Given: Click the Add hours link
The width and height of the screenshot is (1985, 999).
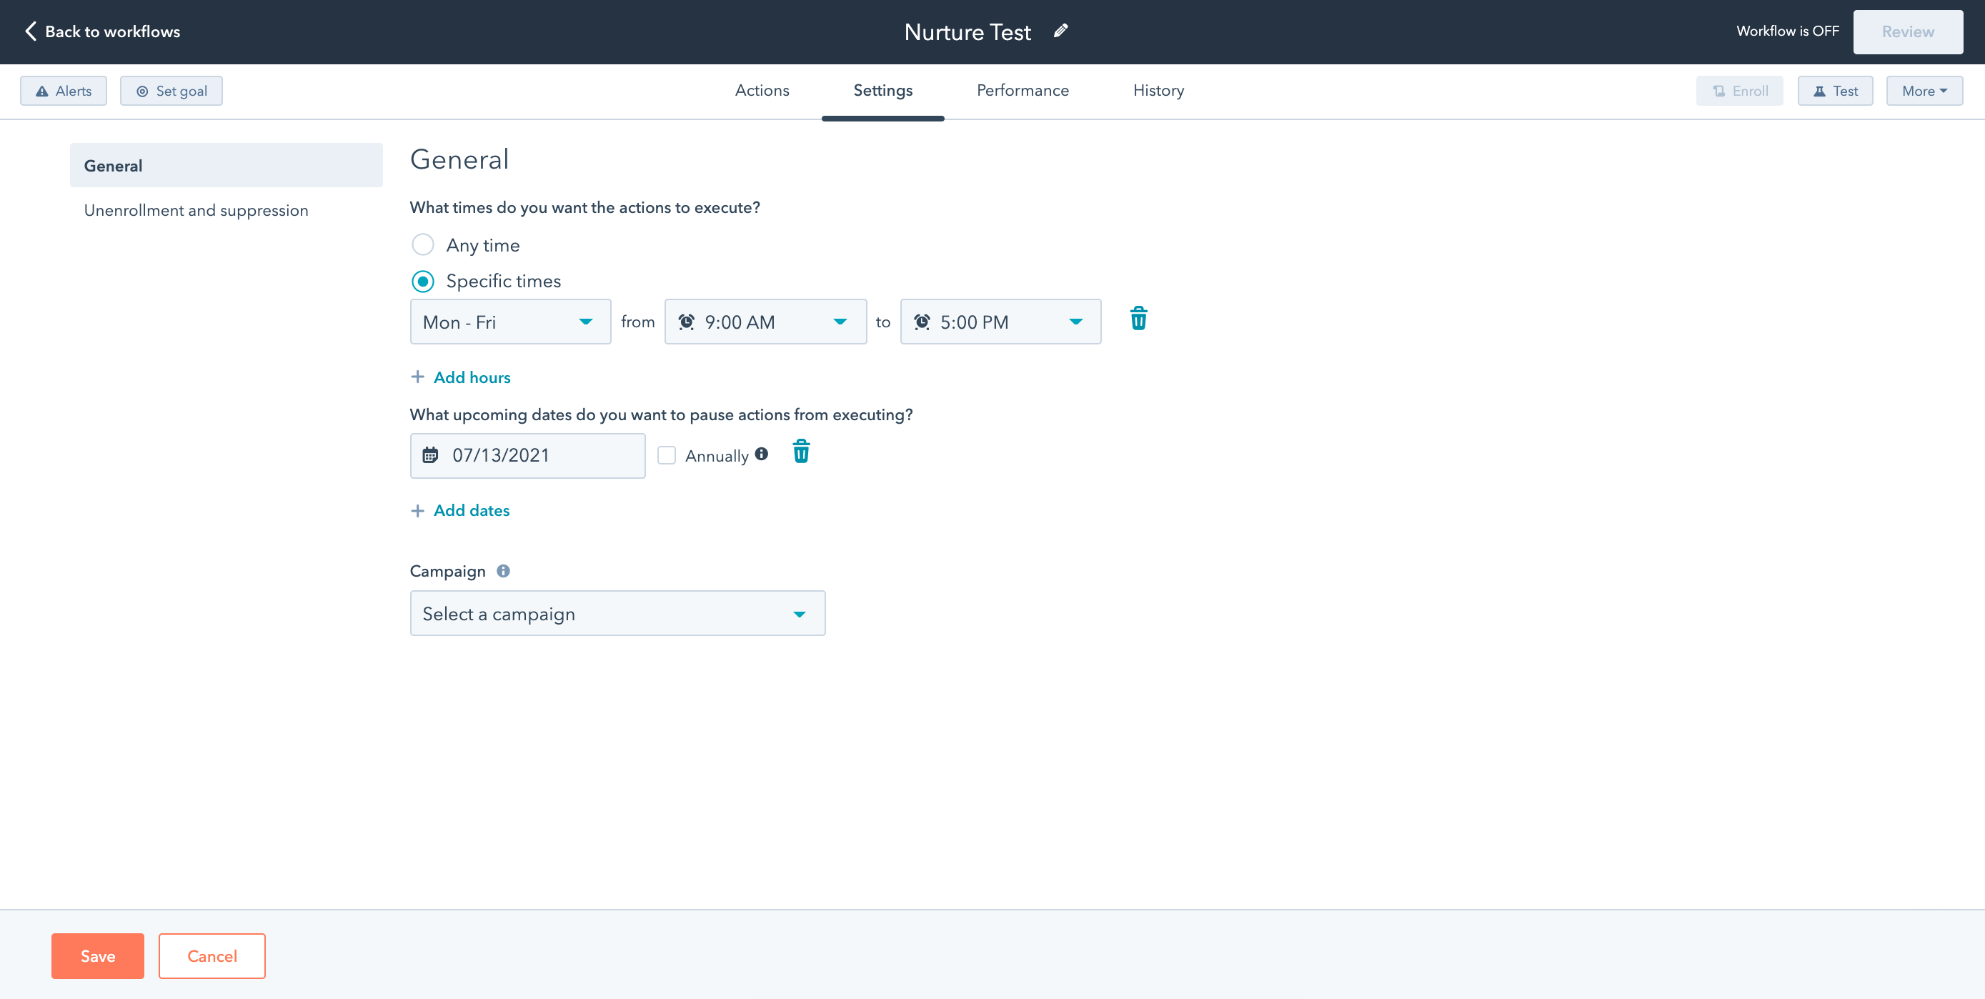Looking at the screenshot, I should pyautogui.click(x=460, y=377).
